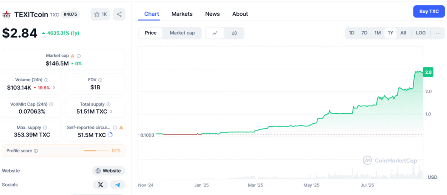Open the X (Twitter) social link
Screen dimensions: 447x195
(100, 185)
